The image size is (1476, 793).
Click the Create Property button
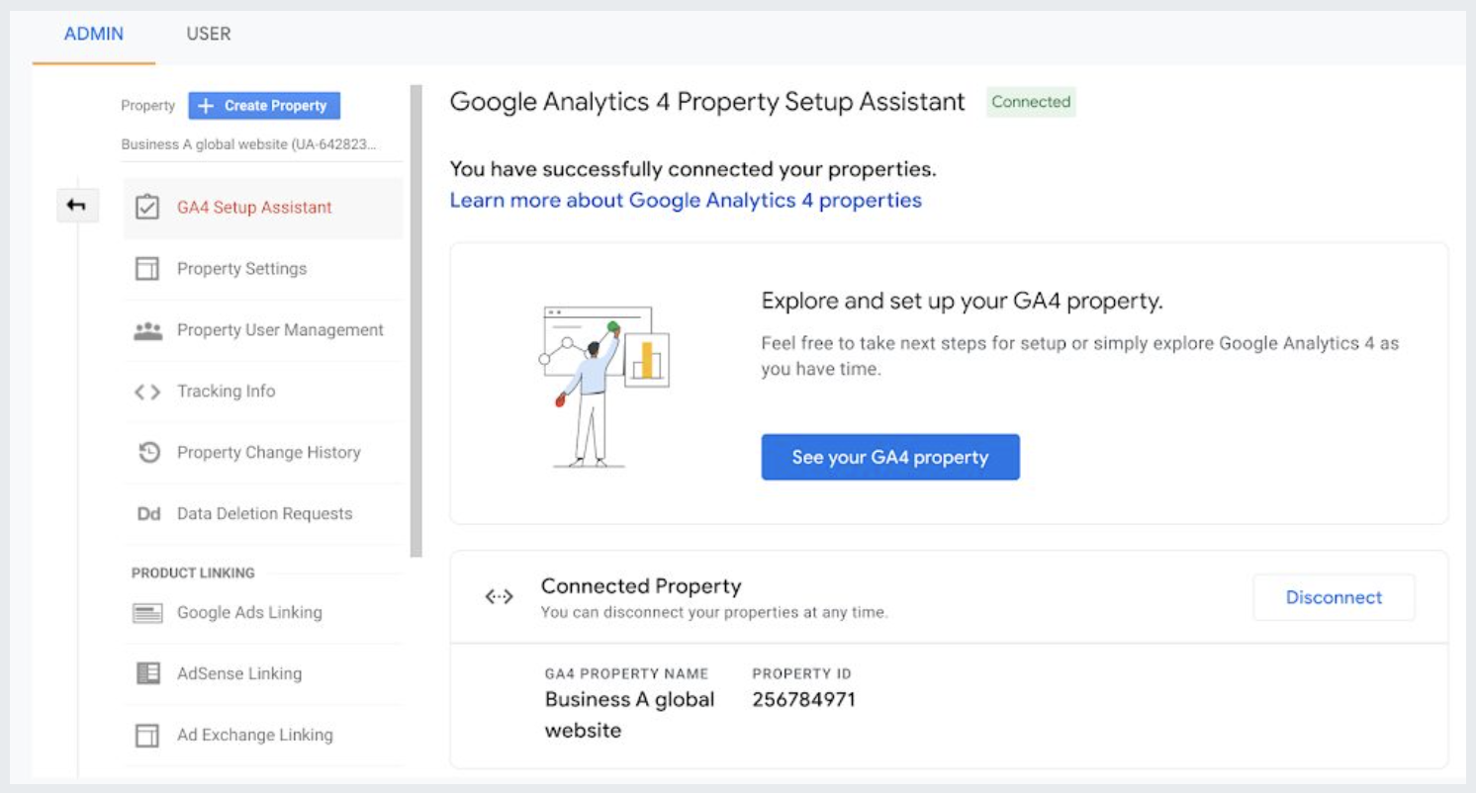[x=264, y=106]
